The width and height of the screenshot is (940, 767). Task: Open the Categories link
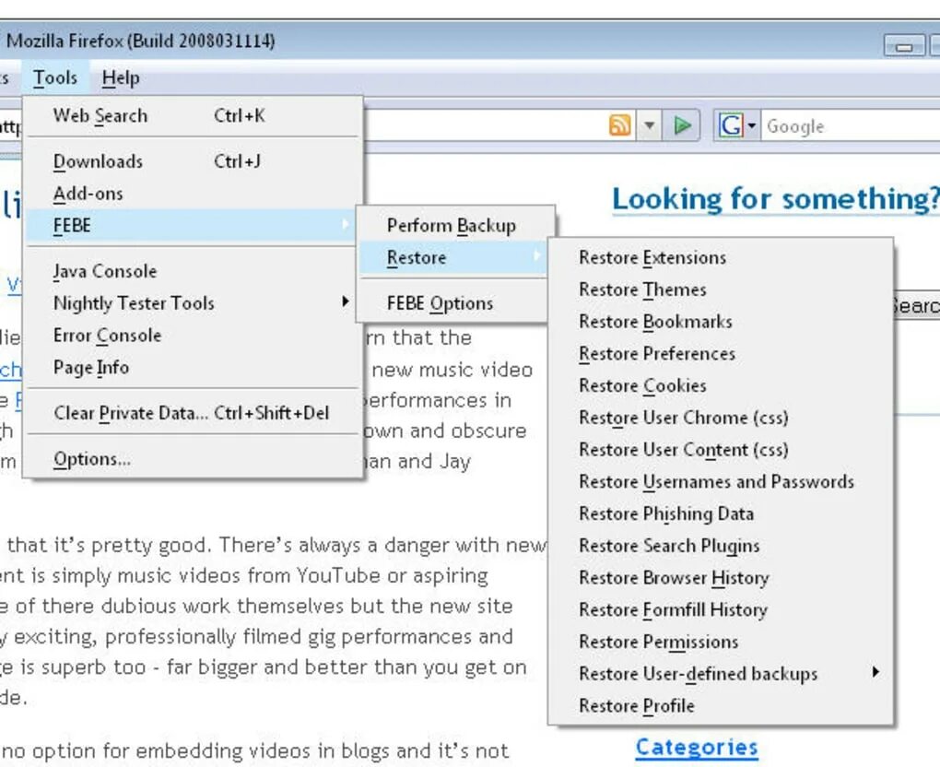tap(697, 748)
